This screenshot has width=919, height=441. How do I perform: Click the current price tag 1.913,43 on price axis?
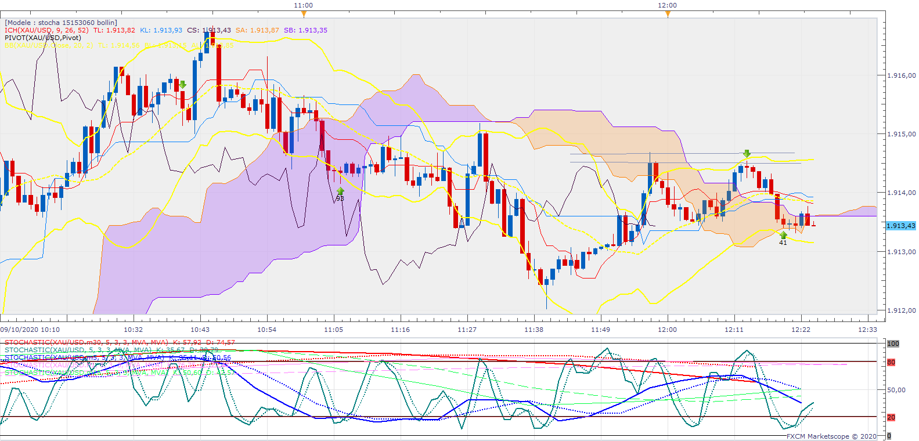[x=900, y=226]
